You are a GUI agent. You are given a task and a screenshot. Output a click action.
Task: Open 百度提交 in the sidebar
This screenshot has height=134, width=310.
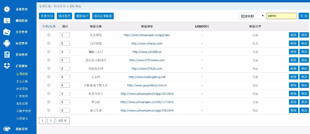point(22,119)
